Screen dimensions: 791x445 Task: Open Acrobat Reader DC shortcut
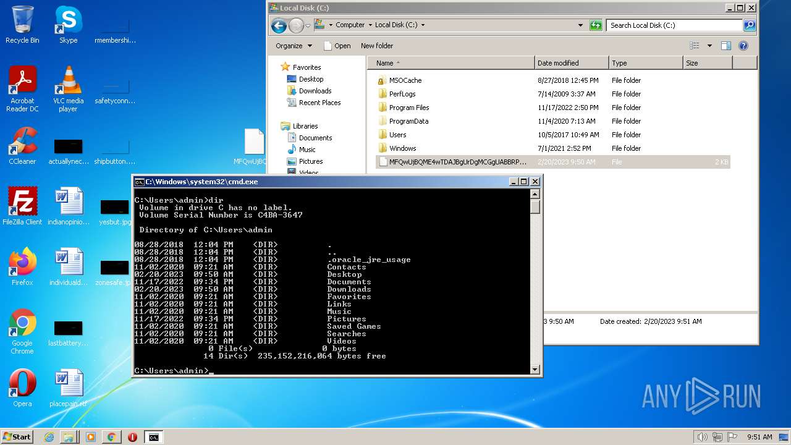(x=22, y=89)
